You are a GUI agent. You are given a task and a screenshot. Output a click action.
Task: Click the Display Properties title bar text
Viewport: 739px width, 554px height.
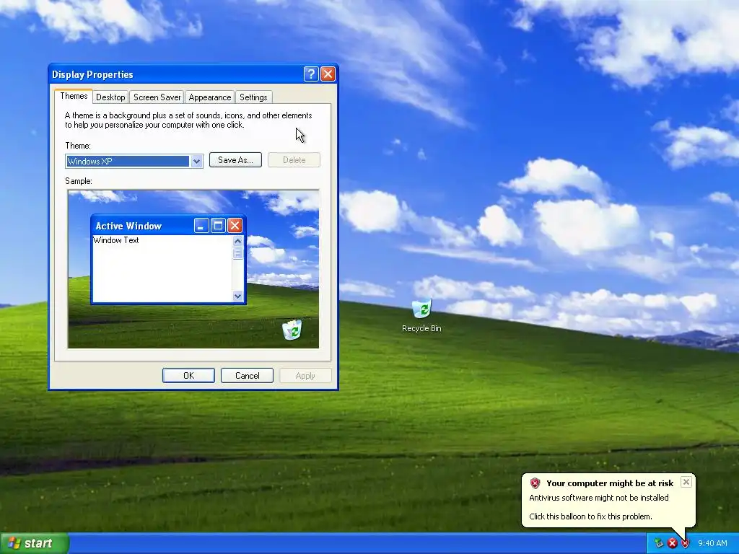point(92,74)
